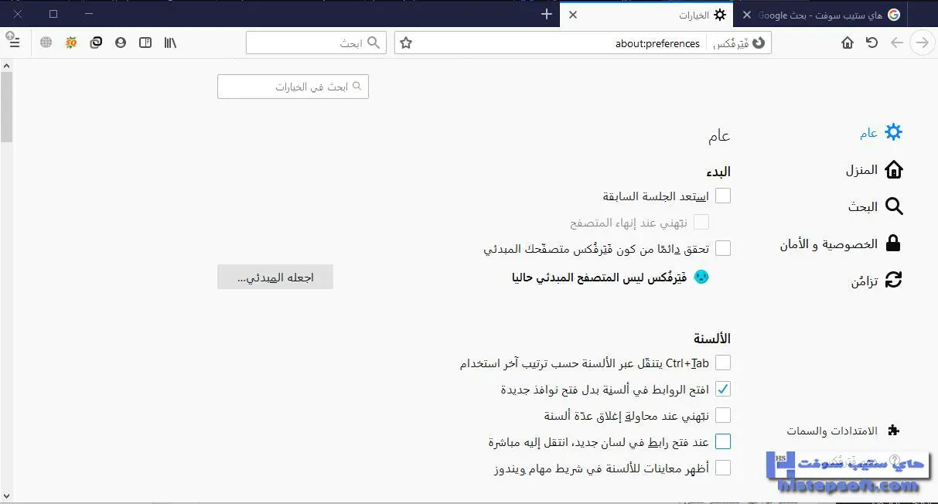938x504 pixels.
Task: Open the المنزل home settings category
Action: (x=874, y=170)
